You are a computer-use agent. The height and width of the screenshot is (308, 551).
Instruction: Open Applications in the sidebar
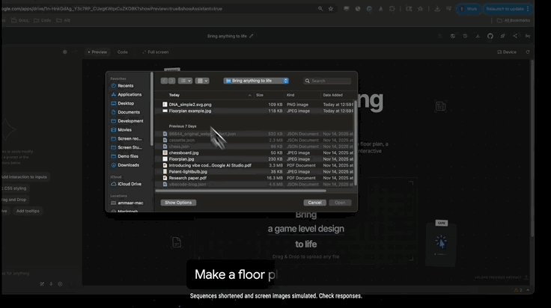129,95
